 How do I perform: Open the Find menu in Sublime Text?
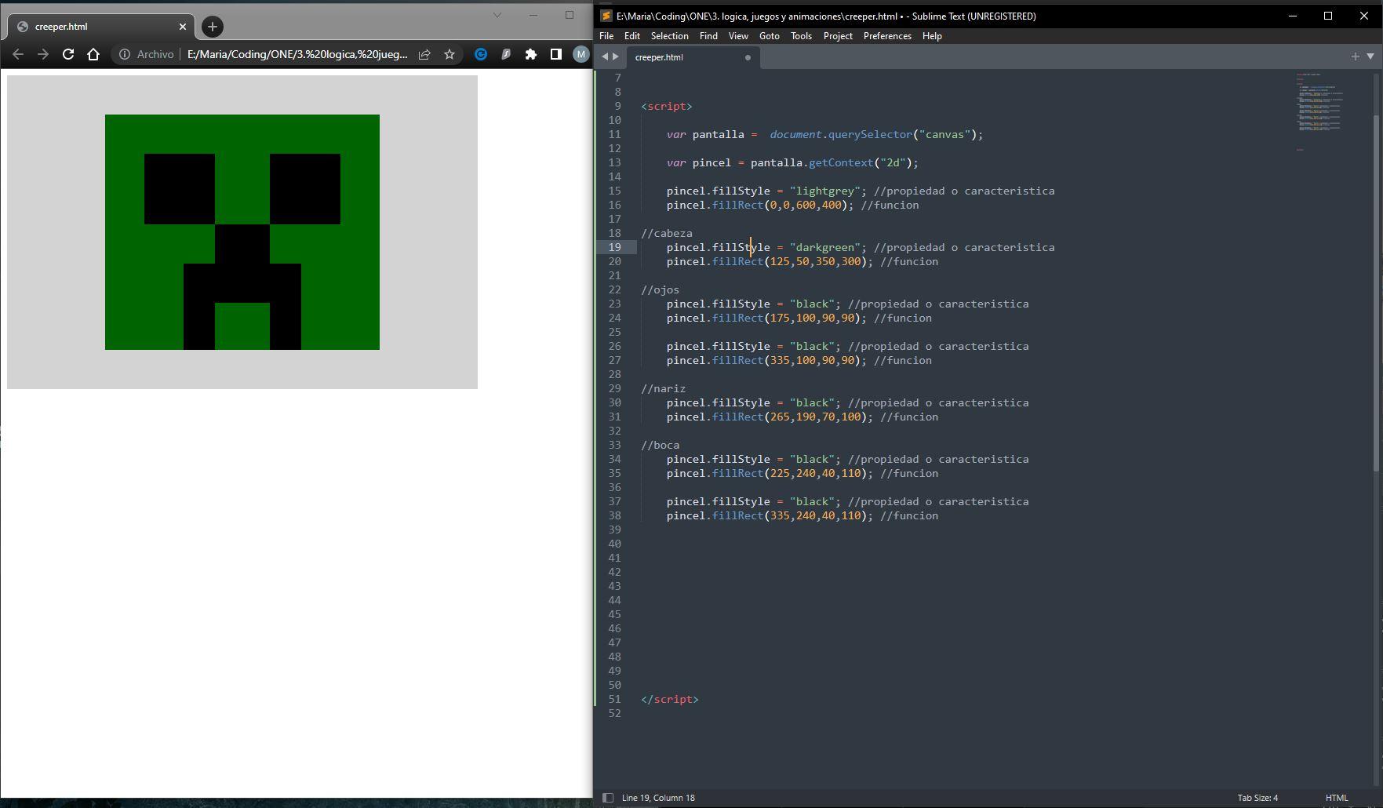pyautogui.click(x=708, y=36)
